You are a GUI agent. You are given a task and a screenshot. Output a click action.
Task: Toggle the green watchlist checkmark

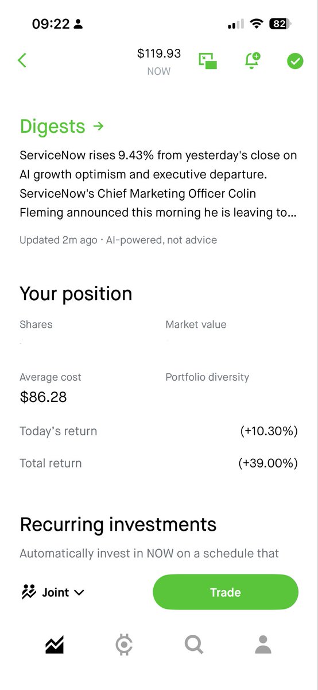(295, 61)
